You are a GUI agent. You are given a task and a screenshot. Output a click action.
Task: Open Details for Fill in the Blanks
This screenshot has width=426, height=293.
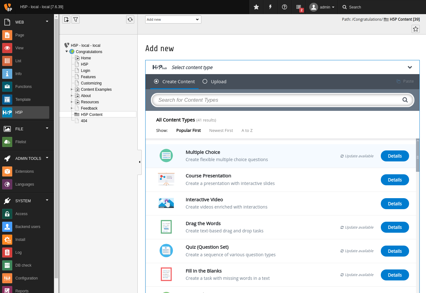[x=395, y=275]
